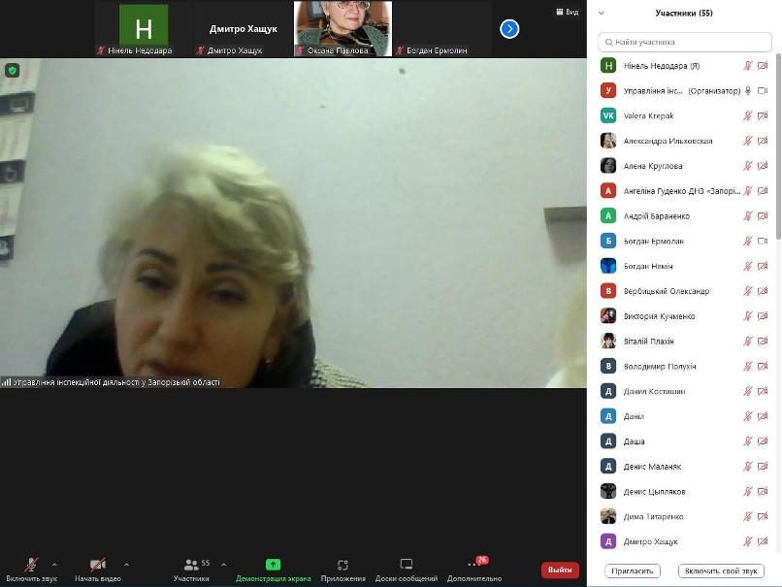Show next participants with blue arrow
The width and height of the screenshot is (782, 587).
tap(509, 29)
